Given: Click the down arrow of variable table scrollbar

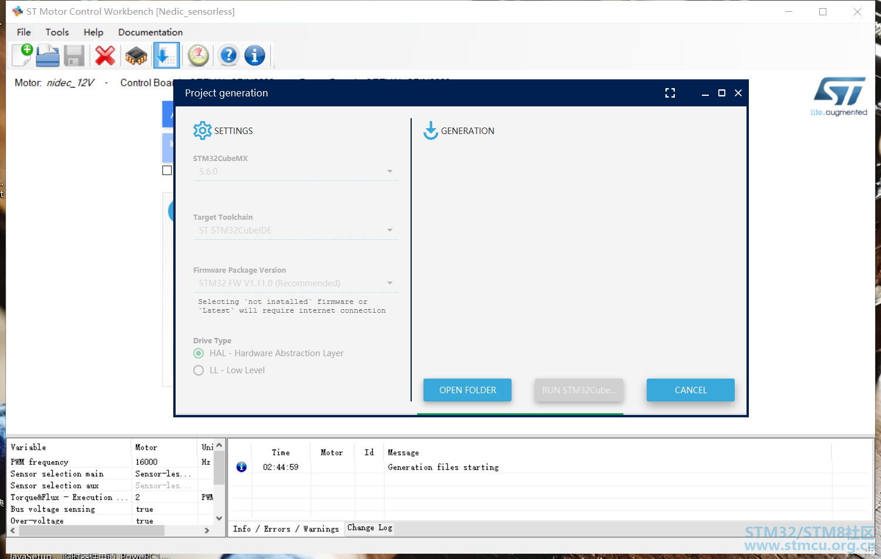Looking at the screenshot, I should (x=219, y=518).
